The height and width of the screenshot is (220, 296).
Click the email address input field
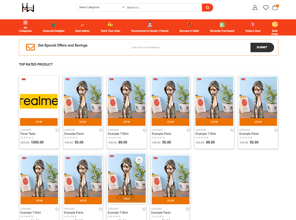189,47
